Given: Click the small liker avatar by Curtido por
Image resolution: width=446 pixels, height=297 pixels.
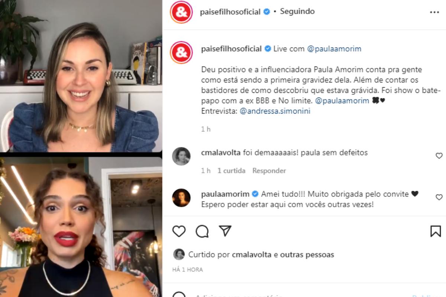Looking at the screenshot, I should click(x=179, y=254).
